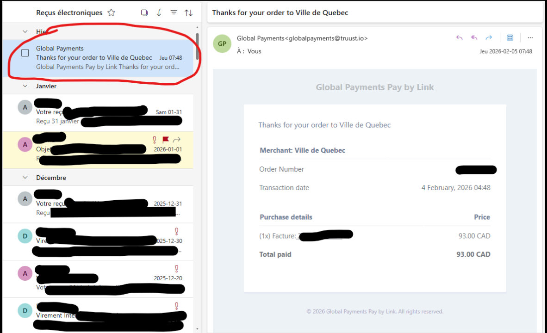Click the recipient Vous
This screenshot has height=333, width=547.
tap(255, 51)
